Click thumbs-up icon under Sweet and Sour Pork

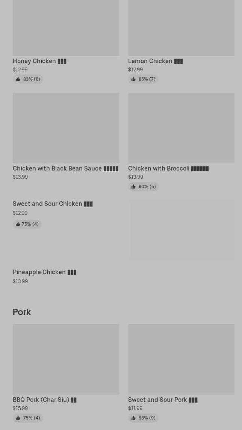[133, 418]
